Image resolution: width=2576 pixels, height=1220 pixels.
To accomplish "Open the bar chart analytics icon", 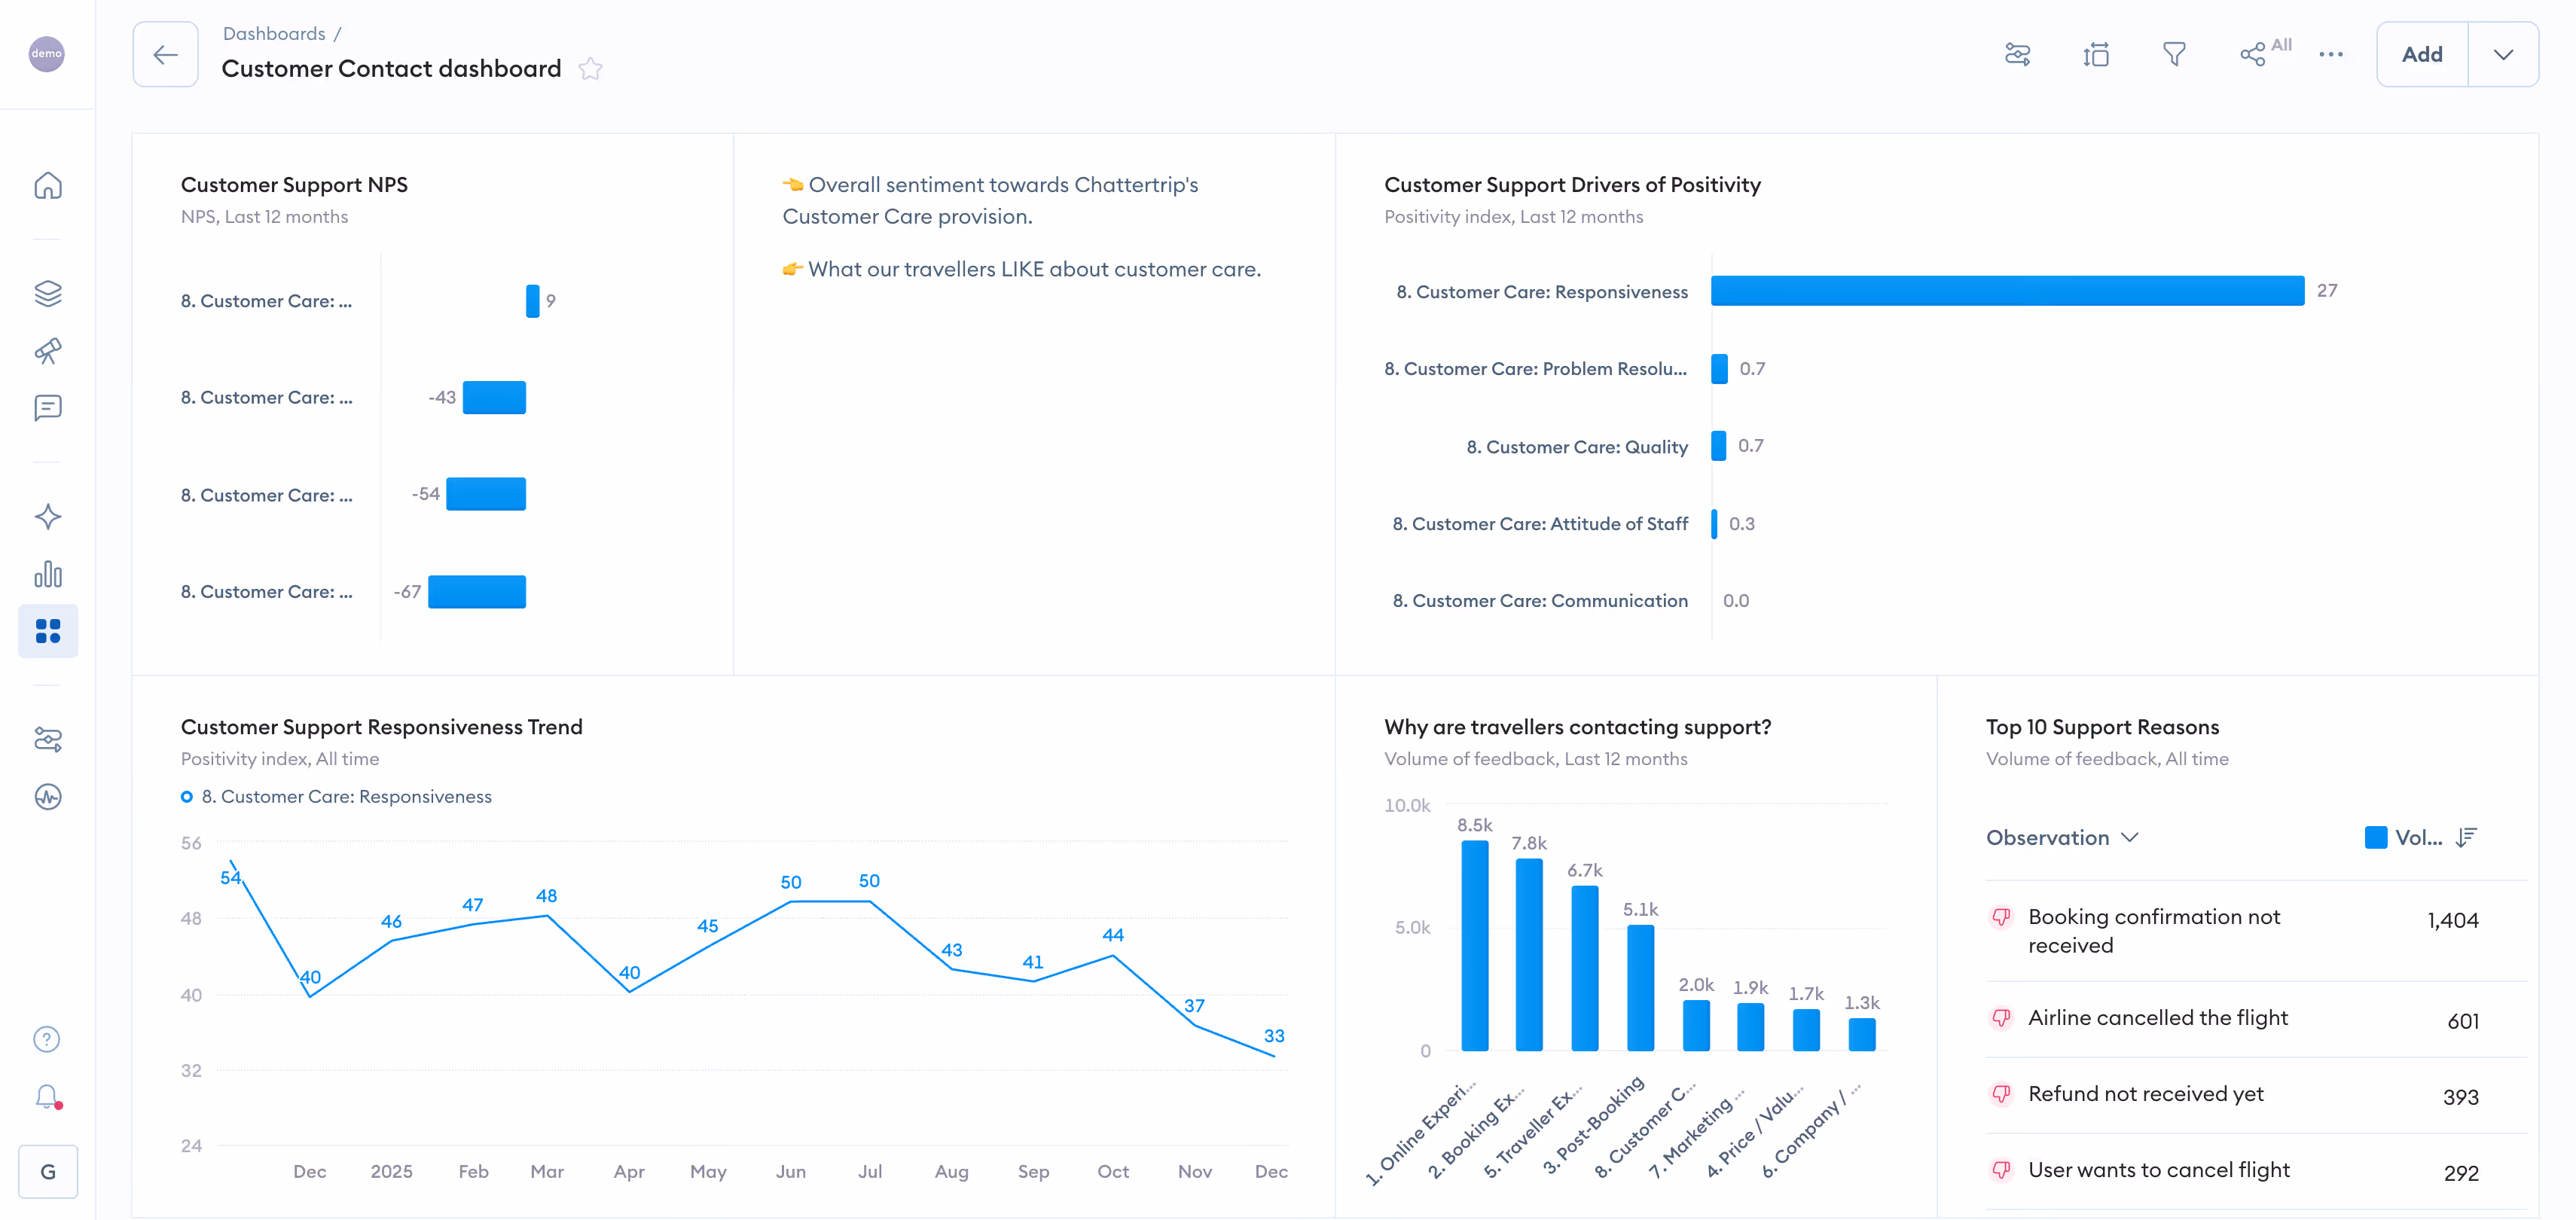I will pos(48,574).
